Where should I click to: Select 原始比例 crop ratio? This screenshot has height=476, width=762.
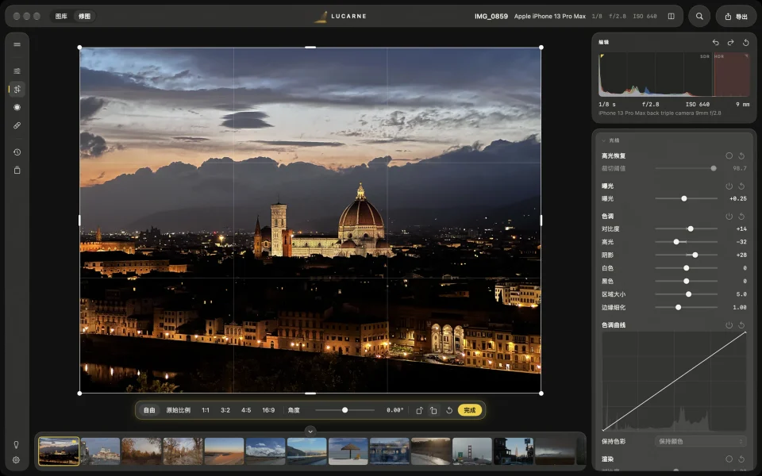179,410
